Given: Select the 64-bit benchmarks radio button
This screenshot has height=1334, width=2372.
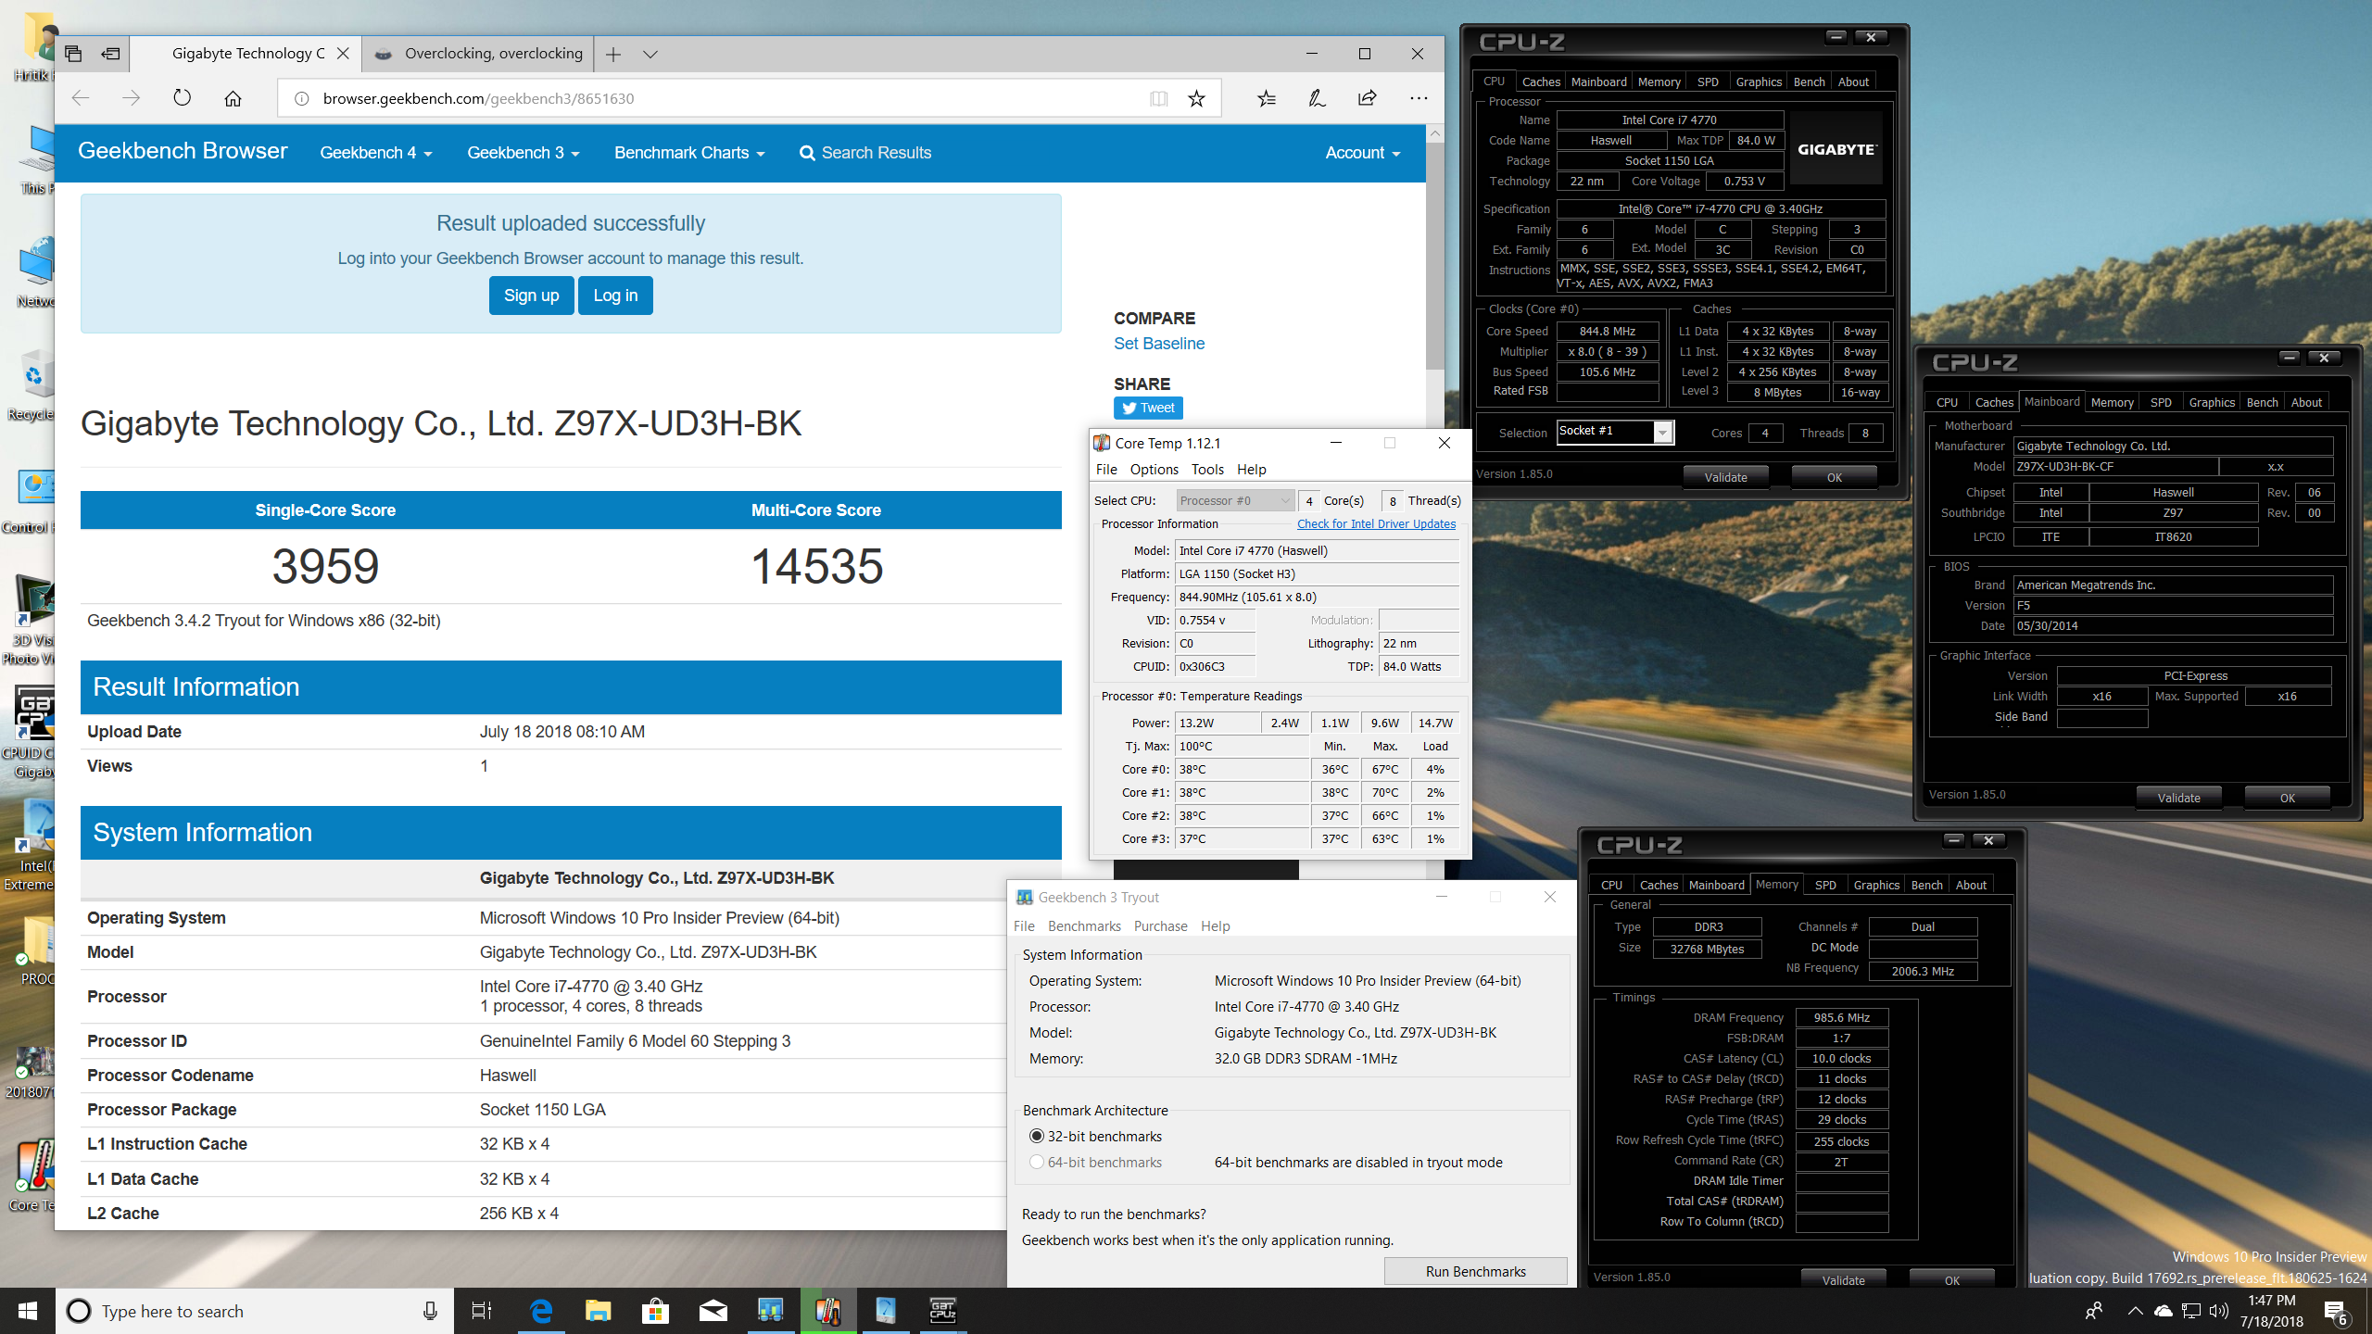Looking at the screenshot, I should tap(1037, 1162).
